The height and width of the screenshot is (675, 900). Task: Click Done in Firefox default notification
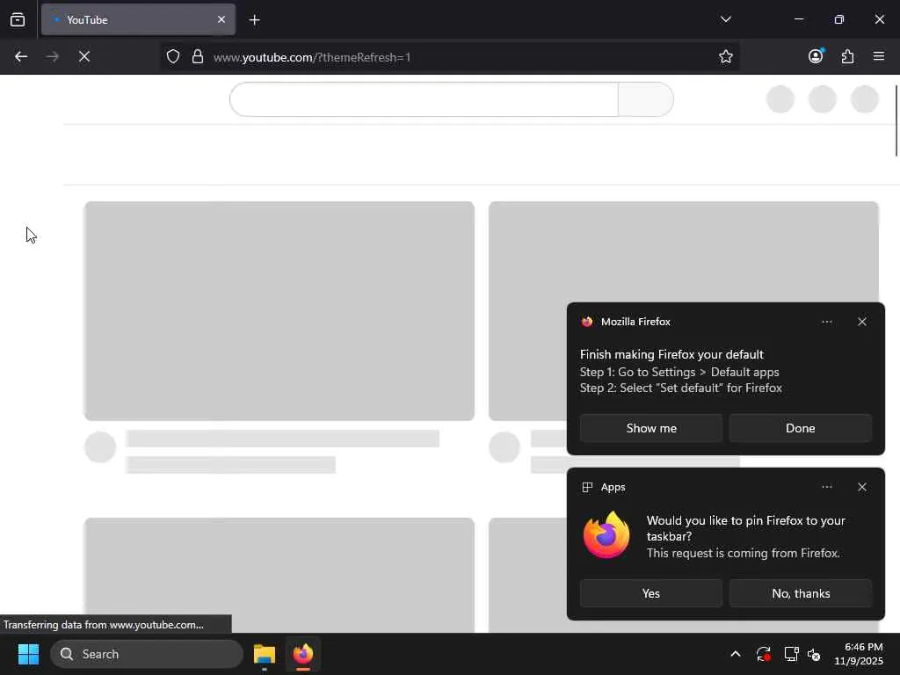800,428
